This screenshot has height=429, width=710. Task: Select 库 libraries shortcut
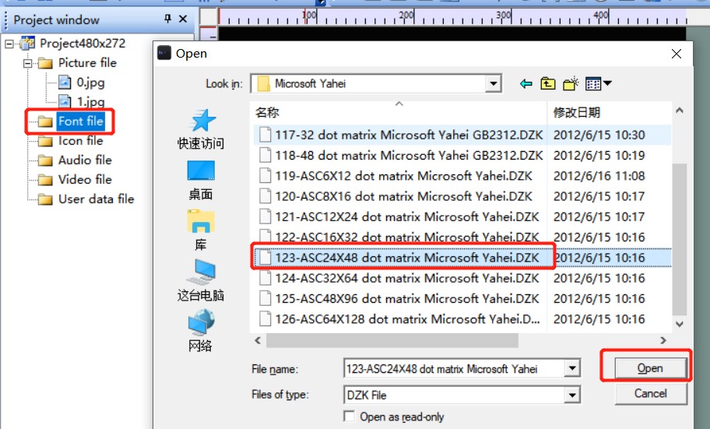point(201,230)
